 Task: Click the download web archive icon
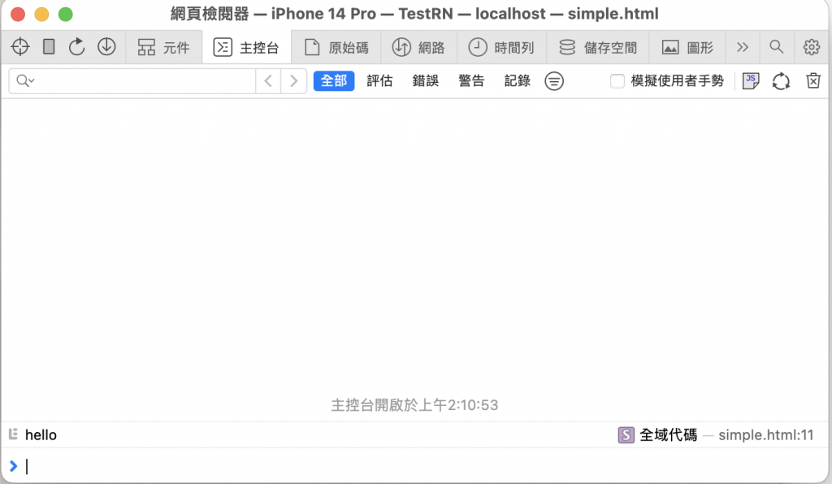click(106, 47)
